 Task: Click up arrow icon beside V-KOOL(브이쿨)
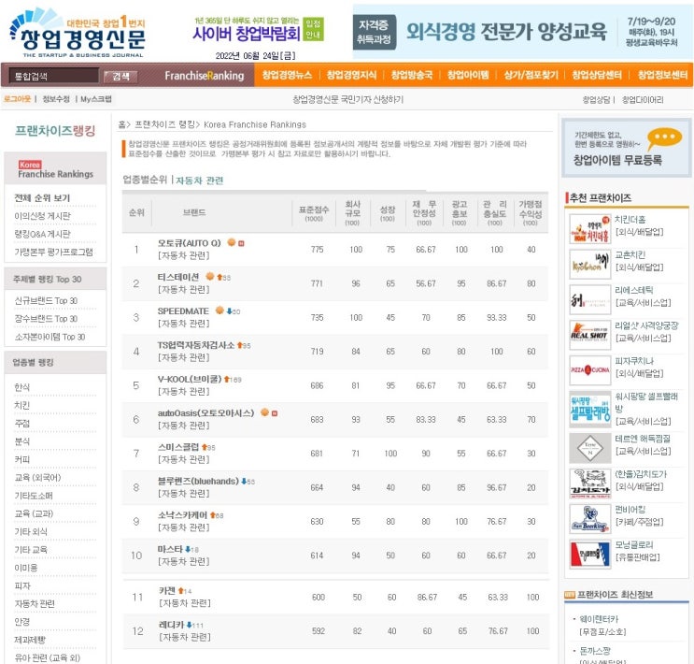point(227,379)
